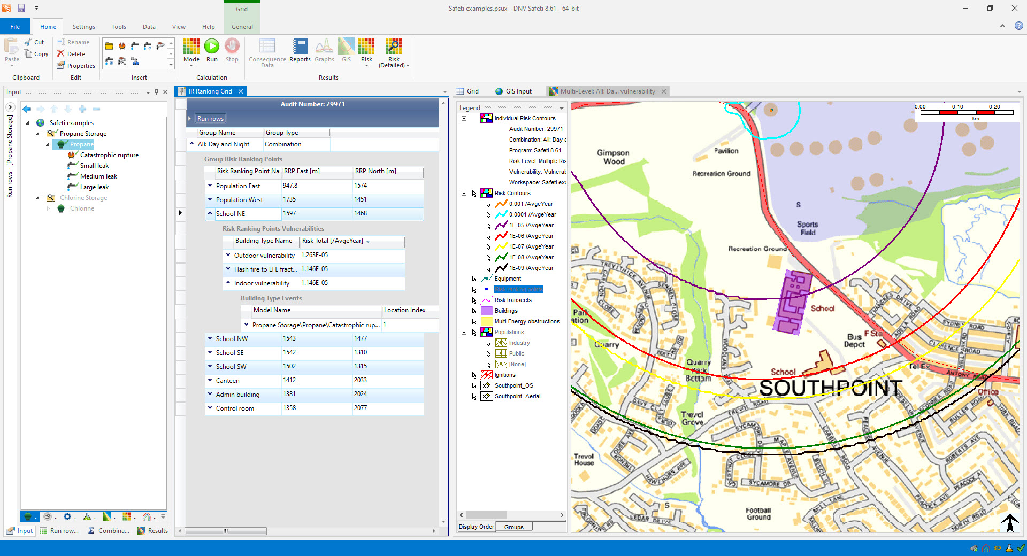Toggle the ribbon collapse chevron
The width and height of the screenshot is (1027, 556).
click(1002, 26)
